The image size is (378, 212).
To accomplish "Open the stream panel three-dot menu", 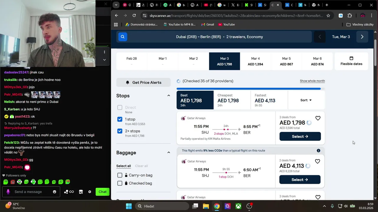I will tap(104, 52).
